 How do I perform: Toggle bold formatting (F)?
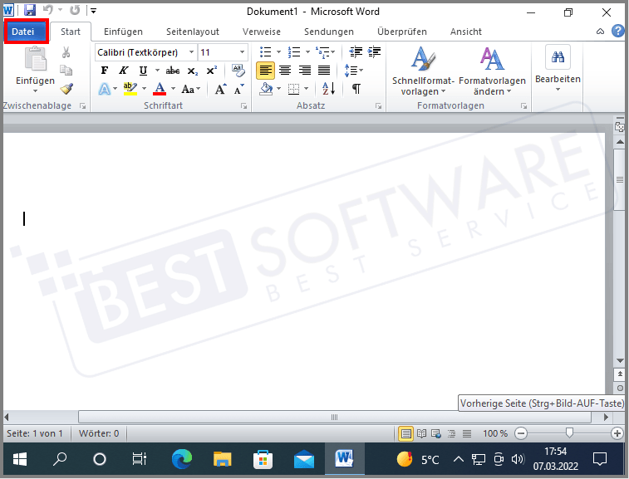(x=105, y=71)
